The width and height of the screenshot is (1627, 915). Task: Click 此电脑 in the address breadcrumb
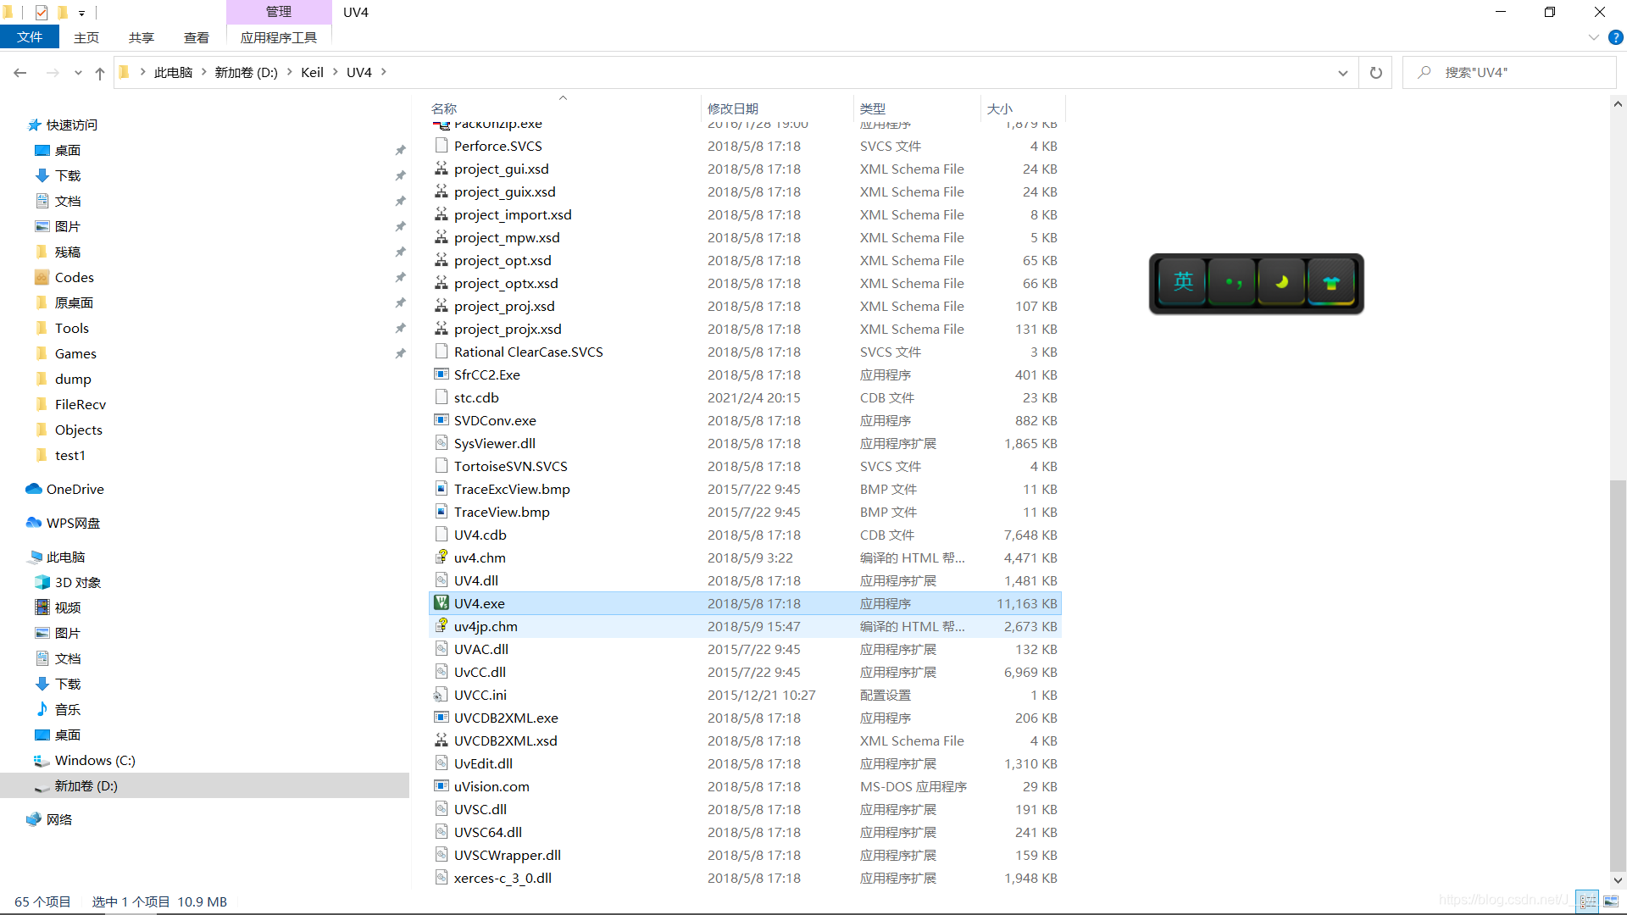[174, 72]
